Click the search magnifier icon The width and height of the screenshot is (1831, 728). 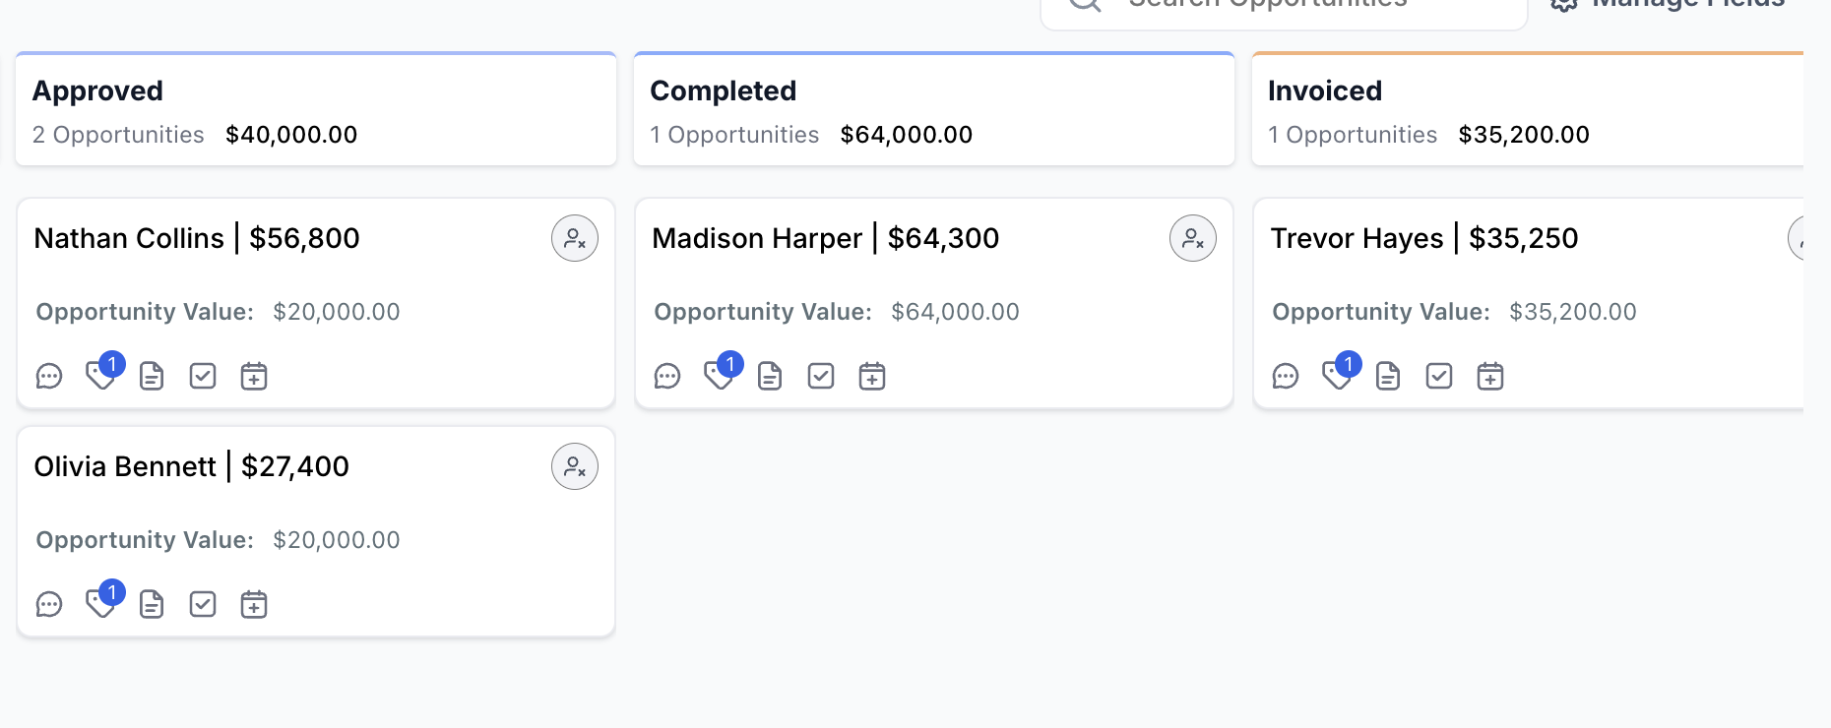pyautogui.click(x=1084, y=5)
